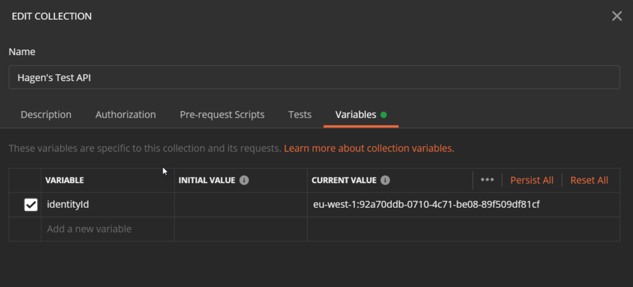Click the Persist All button
The width and height of the screenshot is (633, 287).
[x=532, y=180]
